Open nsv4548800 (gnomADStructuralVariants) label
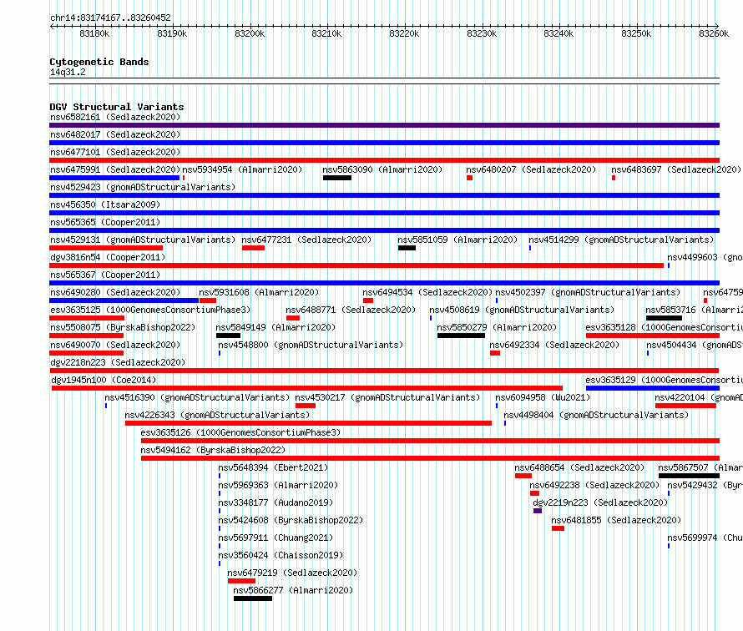The image size is (743, 631). tap(311, 345)
